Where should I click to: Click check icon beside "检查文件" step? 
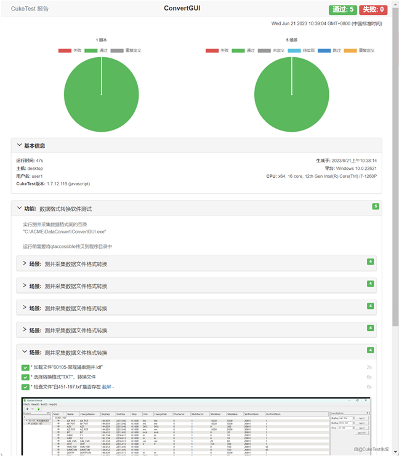pos(25,387)
